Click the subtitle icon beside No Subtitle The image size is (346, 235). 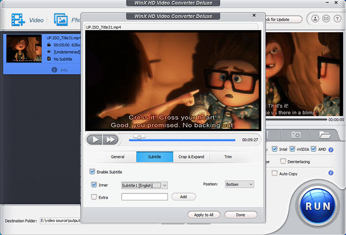pyautogui.click(x=49, y=59)
